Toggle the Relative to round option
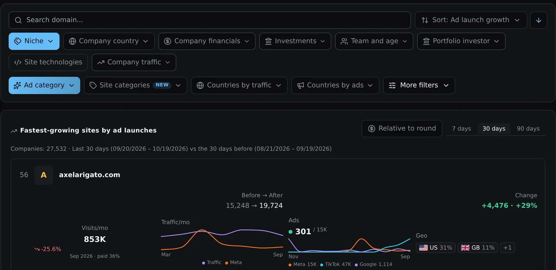 click(x=402, y=129)
